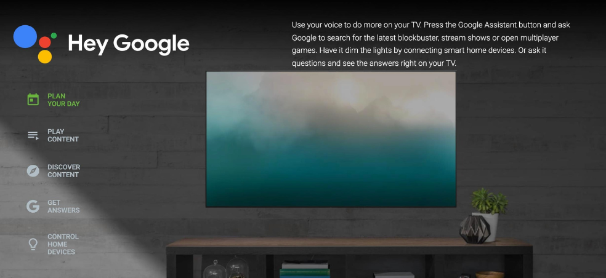Click the Google G icon

point(33,206)
